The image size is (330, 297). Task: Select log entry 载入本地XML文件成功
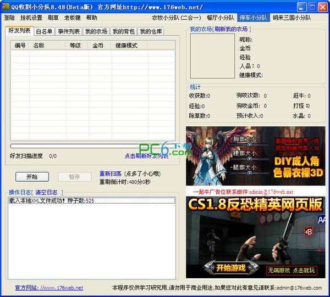pos(91,200)
